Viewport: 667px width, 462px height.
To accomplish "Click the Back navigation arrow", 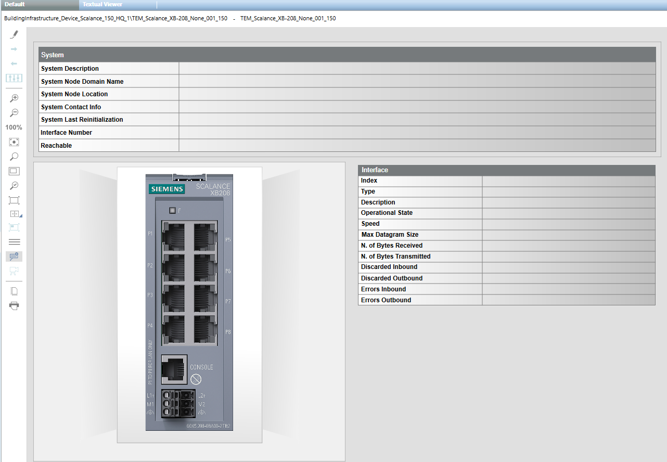I will click(14, 63).
